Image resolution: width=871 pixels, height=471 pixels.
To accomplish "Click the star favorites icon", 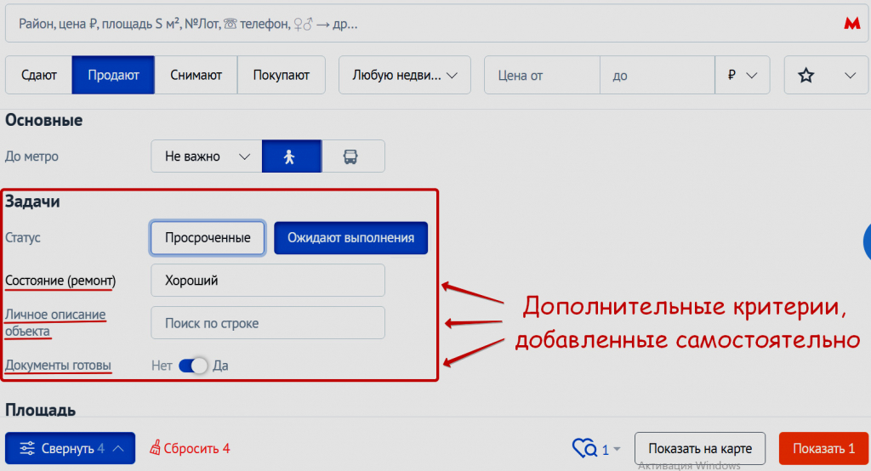I will (x=806, y=75).
